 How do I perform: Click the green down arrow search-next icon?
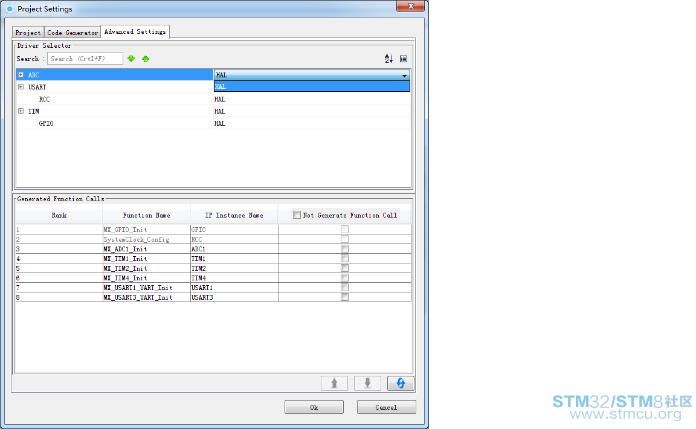coord(131,59)
